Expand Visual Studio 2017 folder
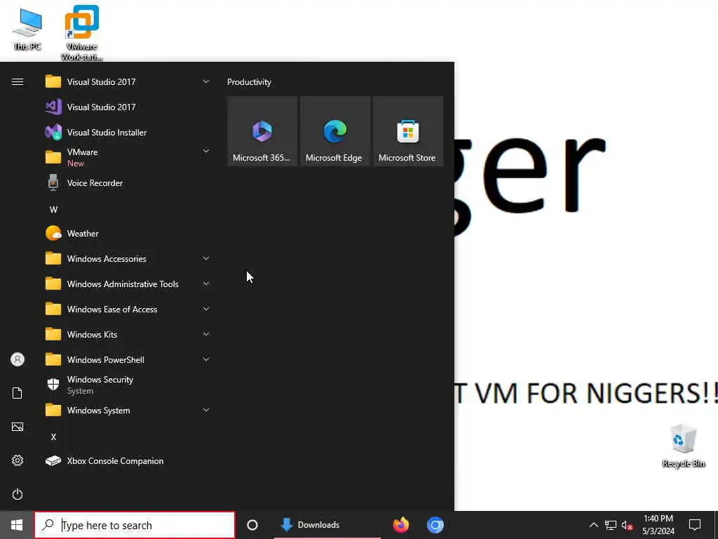Image resolution: width=718 pixels, height=539 pixels. [127, 82]
